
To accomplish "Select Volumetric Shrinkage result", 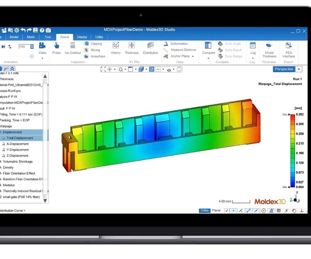I will point(18,162).
